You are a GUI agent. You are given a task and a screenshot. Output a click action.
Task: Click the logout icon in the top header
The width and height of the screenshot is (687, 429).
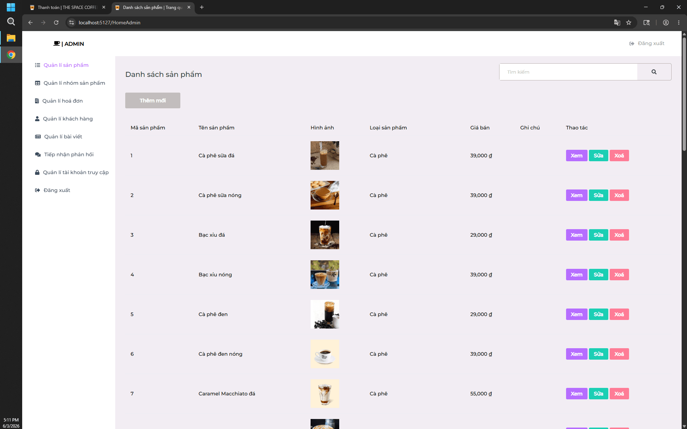[x=632, y=44]
